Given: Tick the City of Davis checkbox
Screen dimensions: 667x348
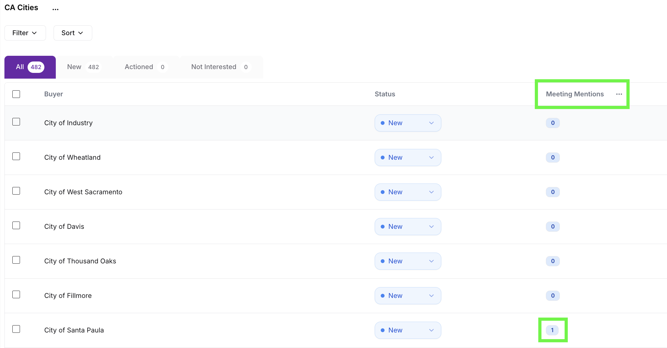Looking at the screenshot, I should click(16, 225).
